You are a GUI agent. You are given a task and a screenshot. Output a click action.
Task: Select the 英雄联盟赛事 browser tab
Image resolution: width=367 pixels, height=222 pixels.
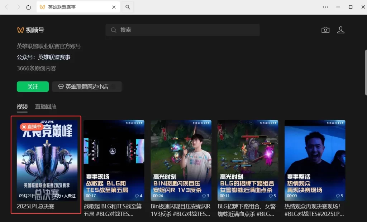point(78,7)
